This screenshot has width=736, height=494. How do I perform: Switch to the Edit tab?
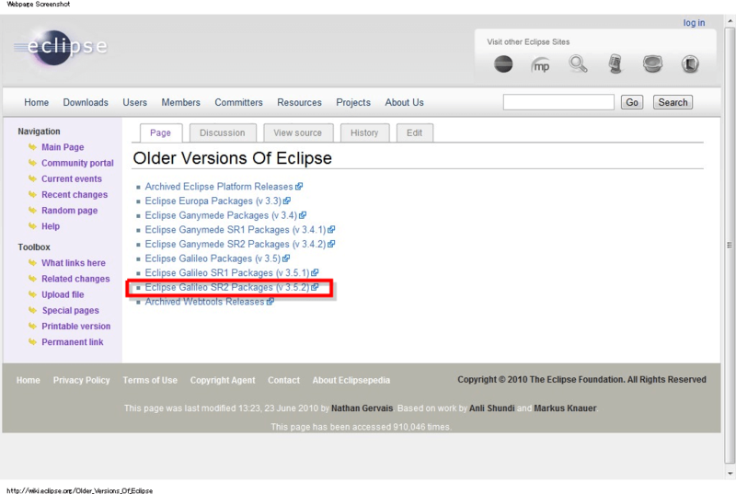[415, 132]
